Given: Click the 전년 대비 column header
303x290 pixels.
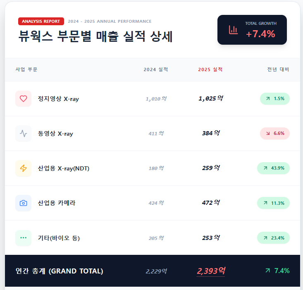Looking at the screenshot, I should tap(278, 70).
